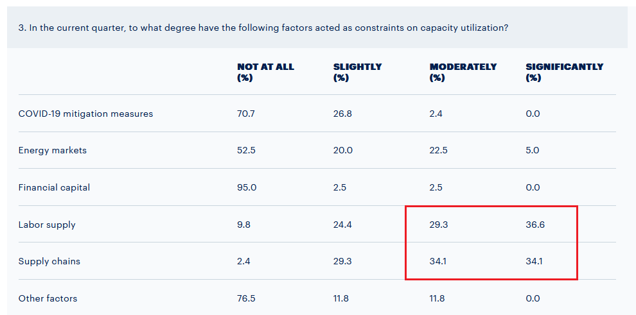Select the SIGNIFICANTLY (%) column header
Viewport: 636px width, 315px height.
click(564, 72)
